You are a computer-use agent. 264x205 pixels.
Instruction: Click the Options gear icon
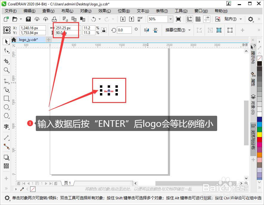coord(251,19)
